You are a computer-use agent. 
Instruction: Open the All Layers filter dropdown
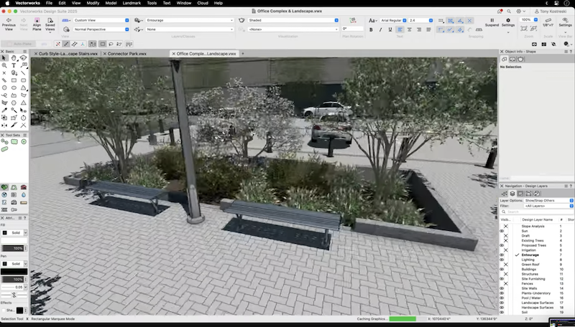tap(549, 206)
